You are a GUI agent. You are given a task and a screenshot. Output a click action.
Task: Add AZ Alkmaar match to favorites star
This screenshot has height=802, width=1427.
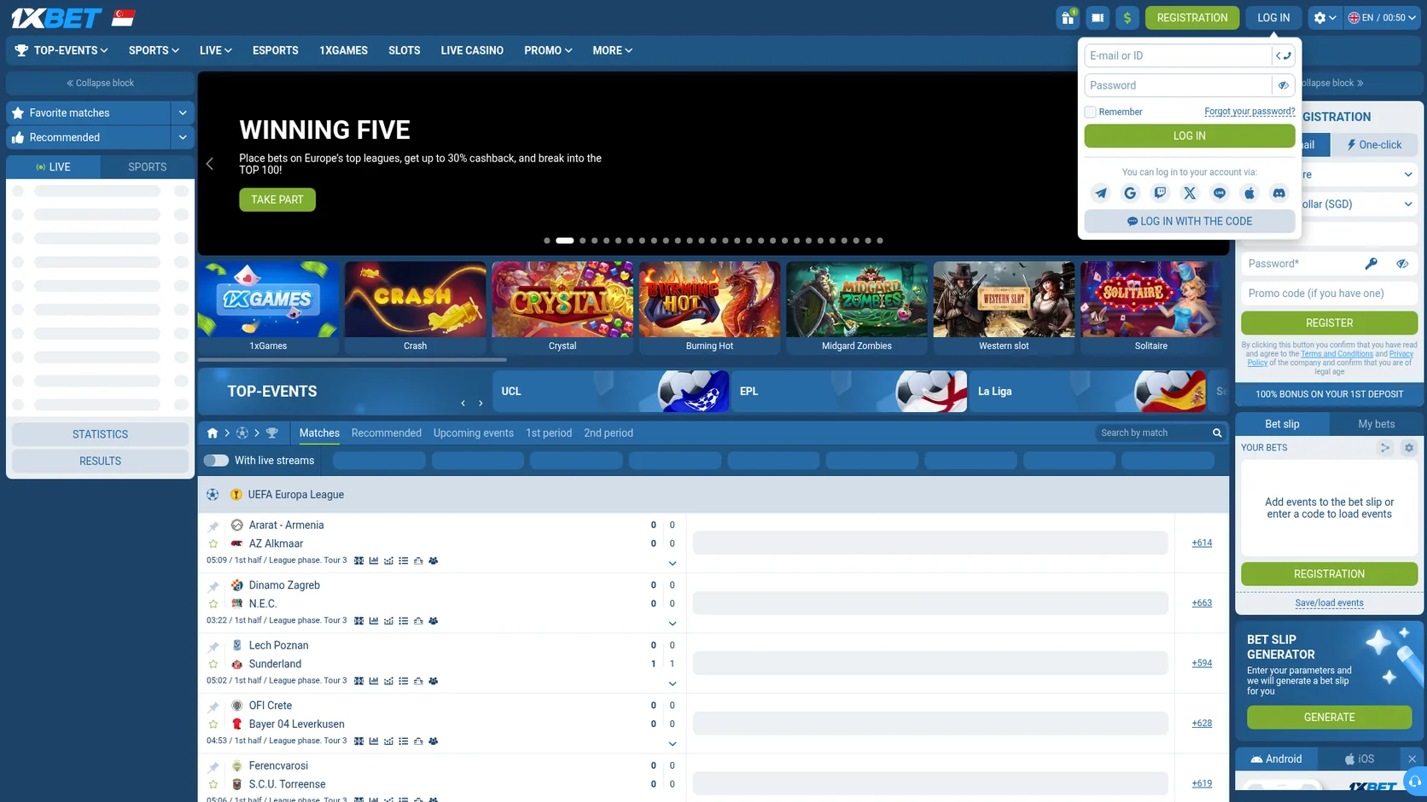[213, 543]
